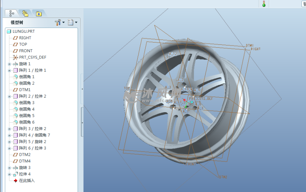The image size is (306, 192).
Task: Open the Favorites navigator tab
Action: 38,13
